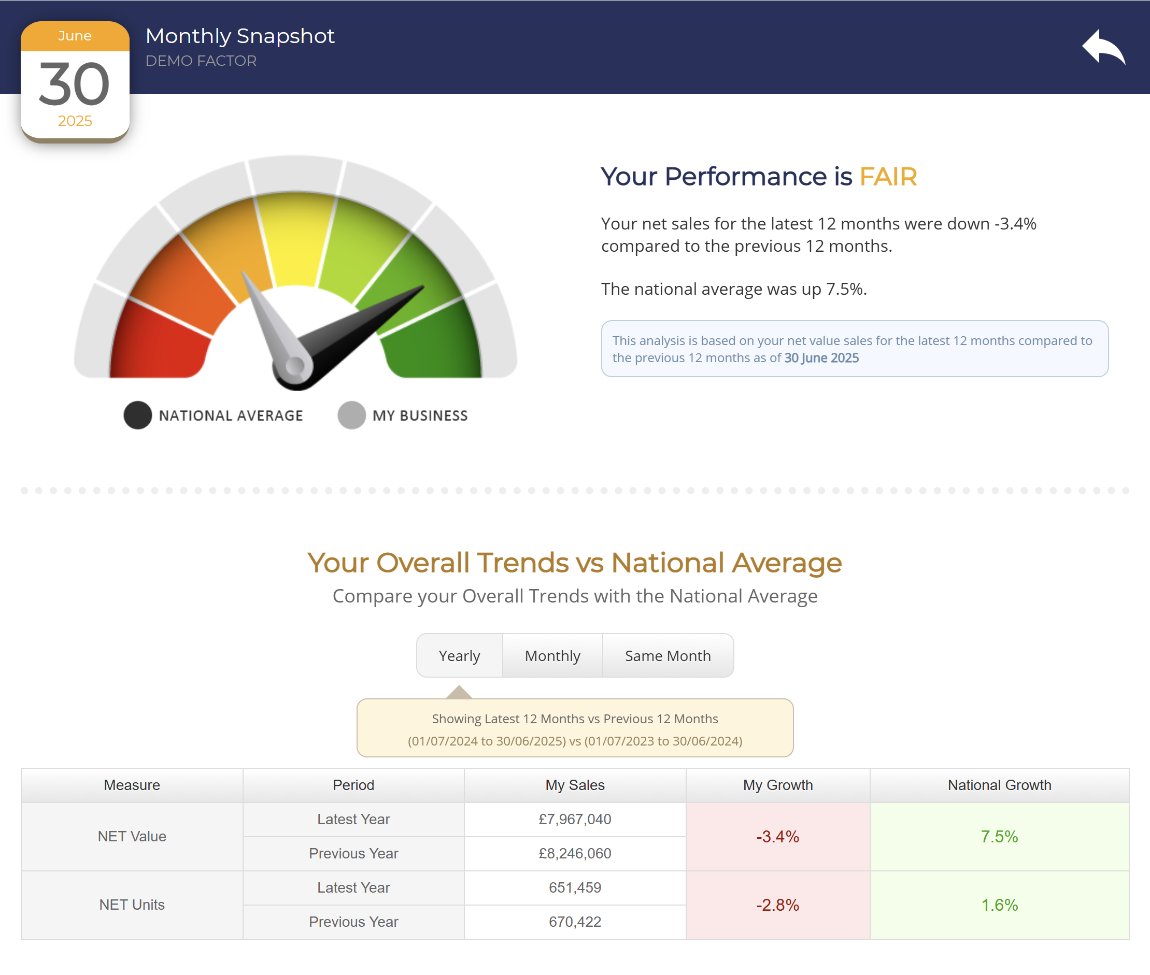Click the 7.5% national growth cell
Screen dimensions: 1150x975
(x=999, y=836)
